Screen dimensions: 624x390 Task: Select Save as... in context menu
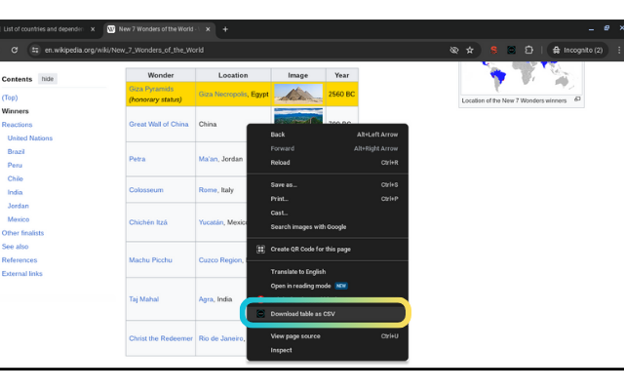[328, 184]
